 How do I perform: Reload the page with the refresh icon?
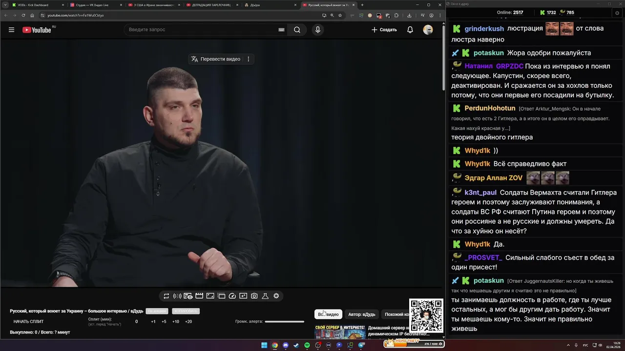(x=23, y=15)
